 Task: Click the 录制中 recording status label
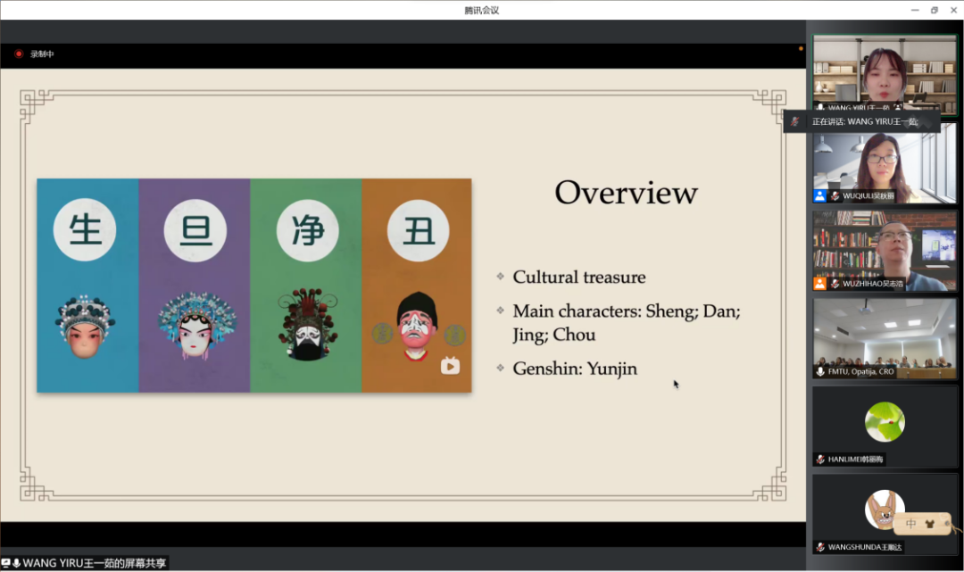[42, 54]
